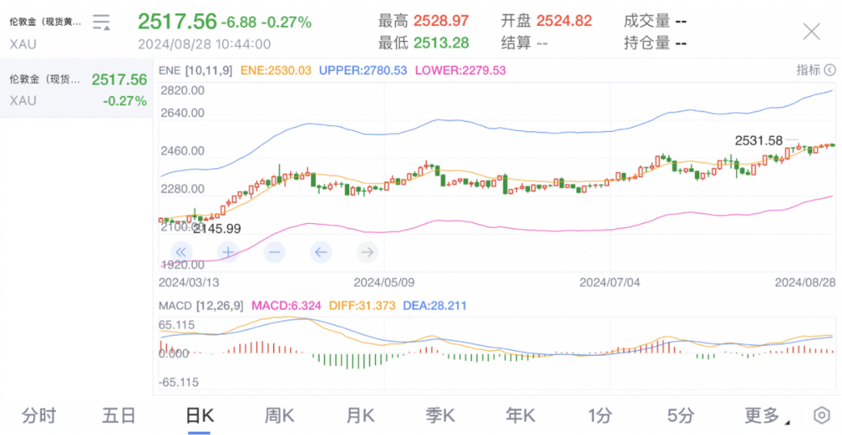This screenshot has height=435, width=842.
Task: Select the 月K monthly candlestick tab
Action: pos(360,415)
